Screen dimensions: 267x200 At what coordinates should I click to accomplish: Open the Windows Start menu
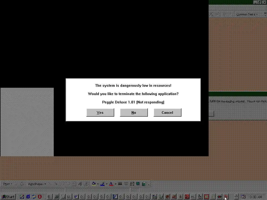point(8,197)
